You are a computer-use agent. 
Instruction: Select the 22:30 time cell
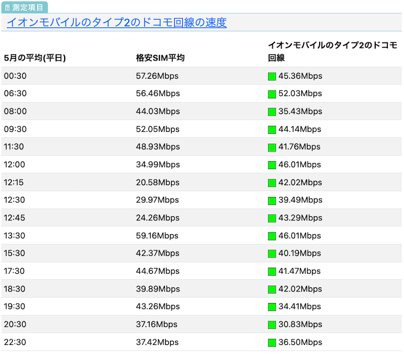point(15,342)
